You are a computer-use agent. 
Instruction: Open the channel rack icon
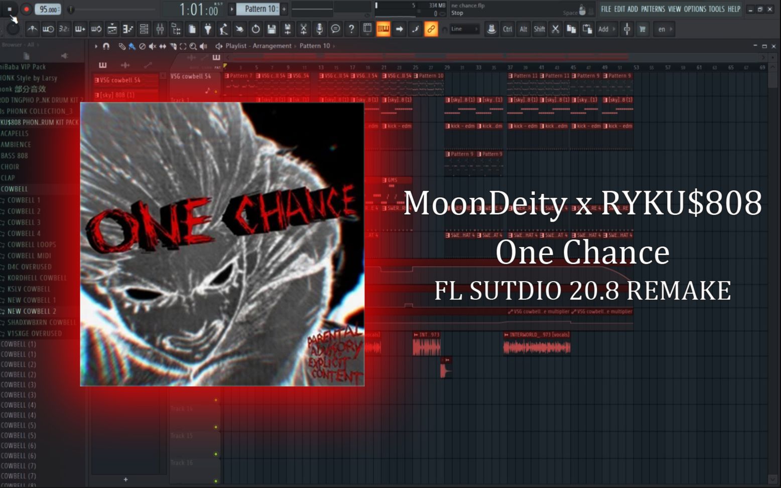click(x=144, y=29)
